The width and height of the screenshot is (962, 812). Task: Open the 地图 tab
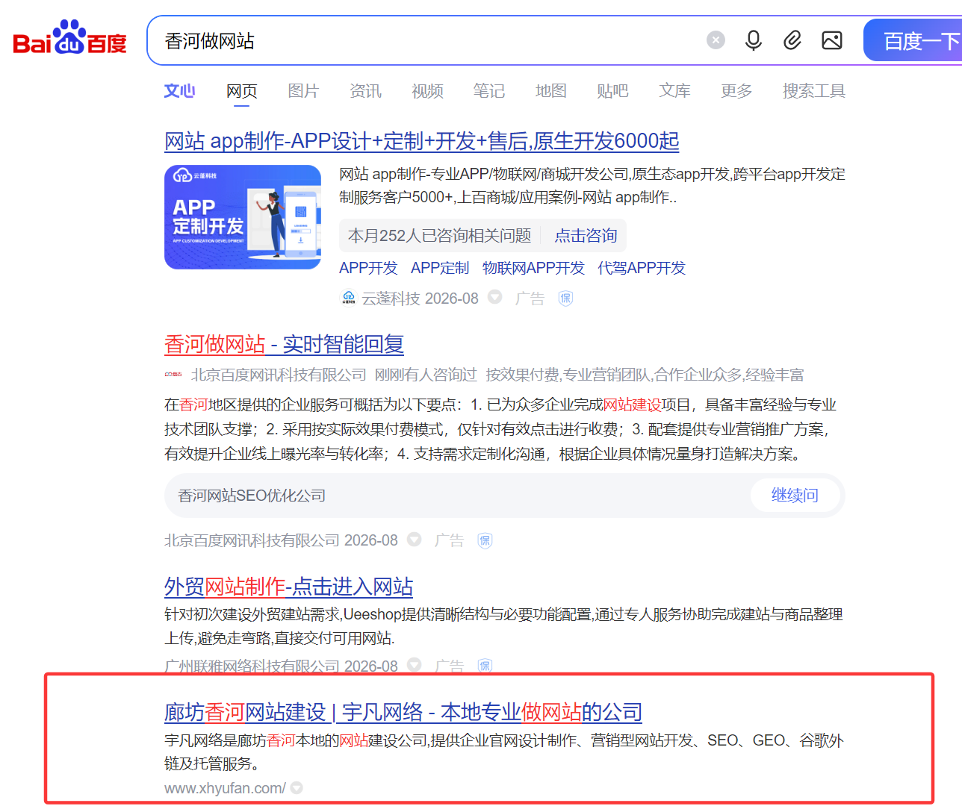[551, 91]
